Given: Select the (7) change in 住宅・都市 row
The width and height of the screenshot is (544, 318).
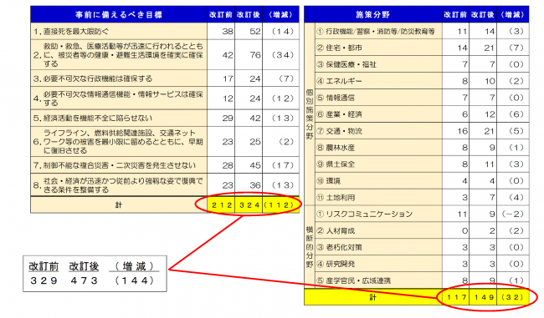Looking at the screenshot, I should (516, 48).
